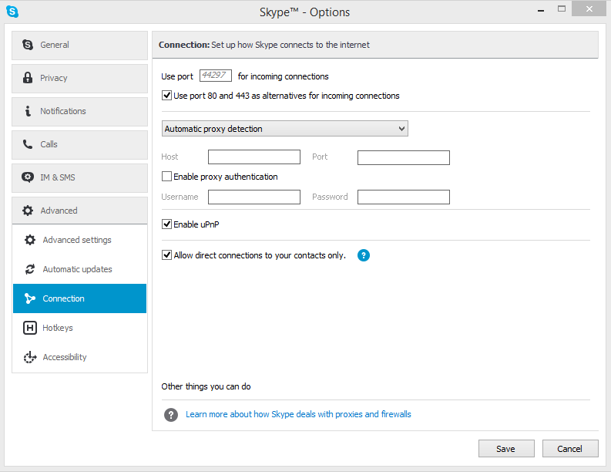Click the Notifications info icon

pos(28,111)
